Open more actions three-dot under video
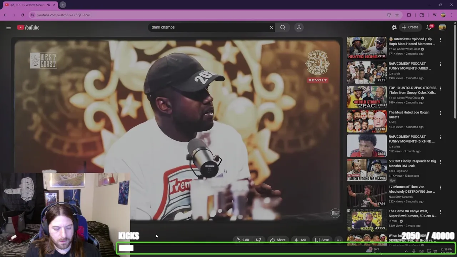 338,240
